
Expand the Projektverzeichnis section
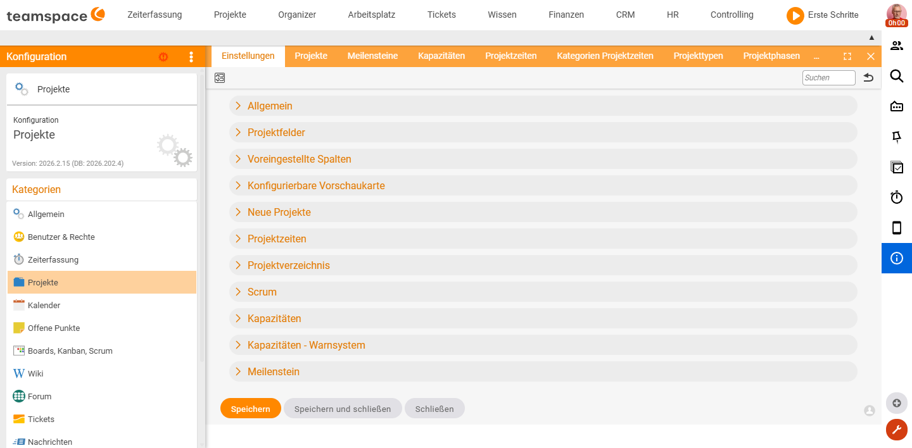(543, 265)
